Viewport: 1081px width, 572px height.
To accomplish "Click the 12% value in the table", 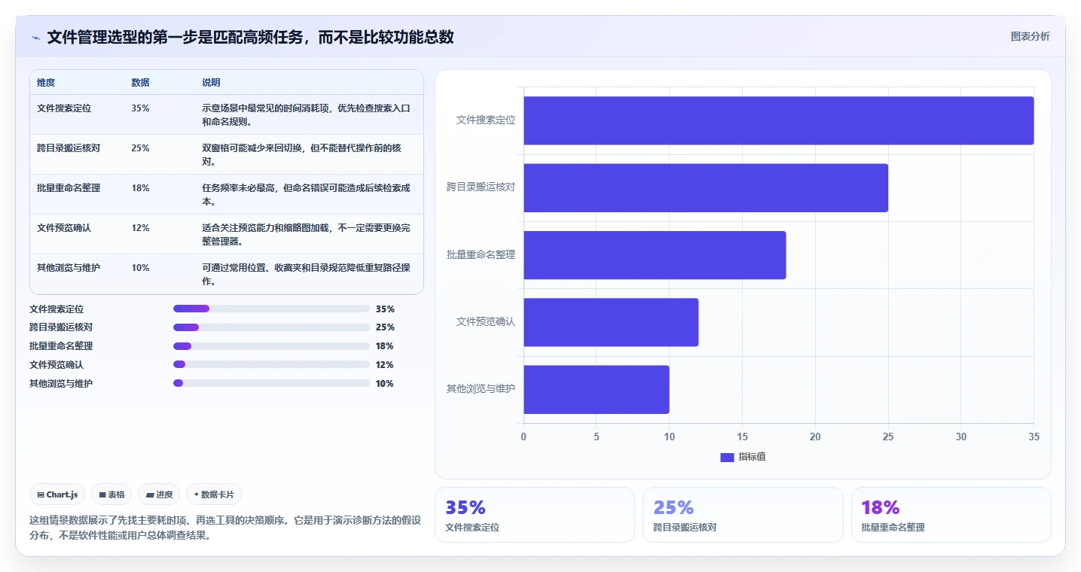I will point(140,228).
